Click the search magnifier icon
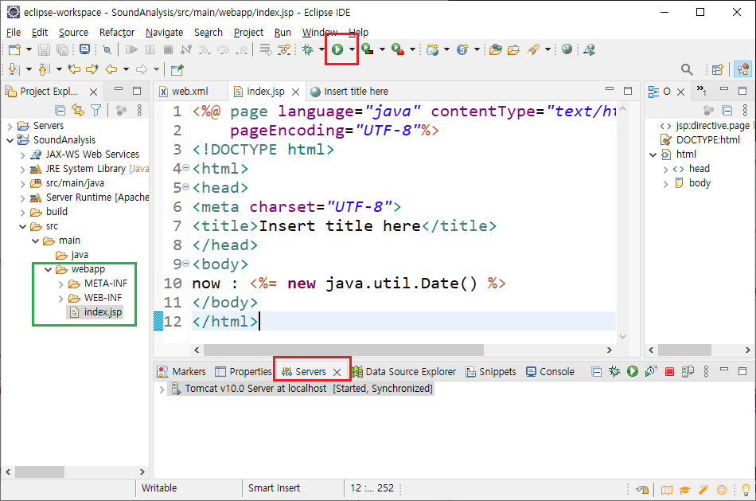Image resolution: width=756 pixels, height=501 pixels. [687, 70]
